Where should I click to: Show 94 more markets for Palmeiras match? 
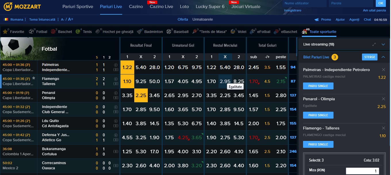coord(293,67)
